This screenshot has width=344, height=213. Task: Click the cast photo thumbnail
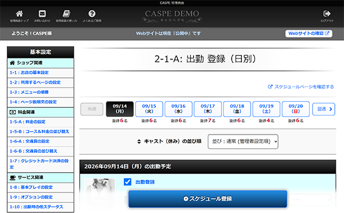tap(100, 193)
